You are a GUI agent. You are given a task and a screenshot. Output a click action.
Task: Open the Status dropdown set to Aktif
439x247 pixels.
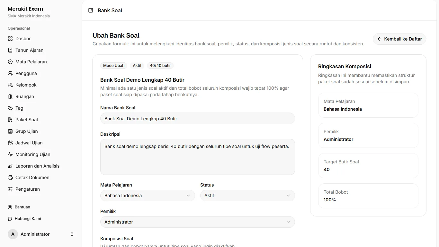(247, 196)
